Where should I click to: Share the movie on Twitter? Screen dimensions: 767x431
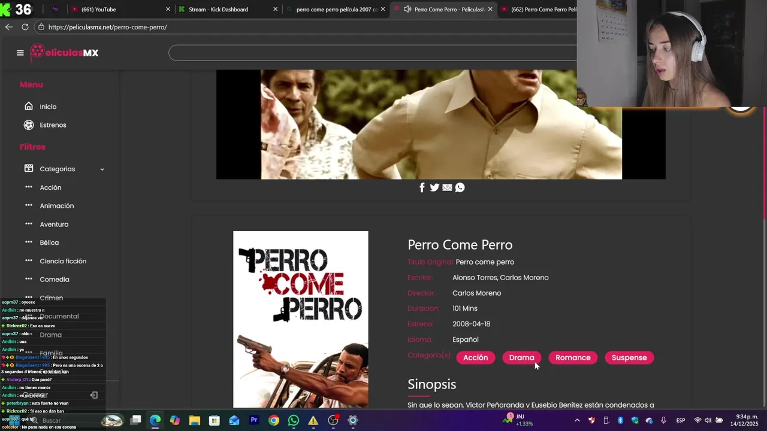434,187
